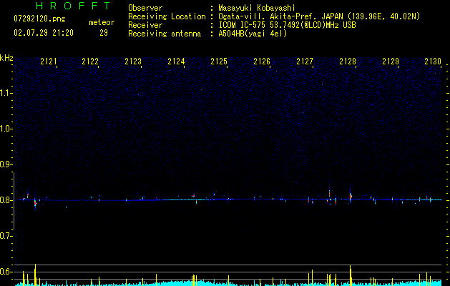Click the gray frequency range bar on left axis

[x=14, y=201]
